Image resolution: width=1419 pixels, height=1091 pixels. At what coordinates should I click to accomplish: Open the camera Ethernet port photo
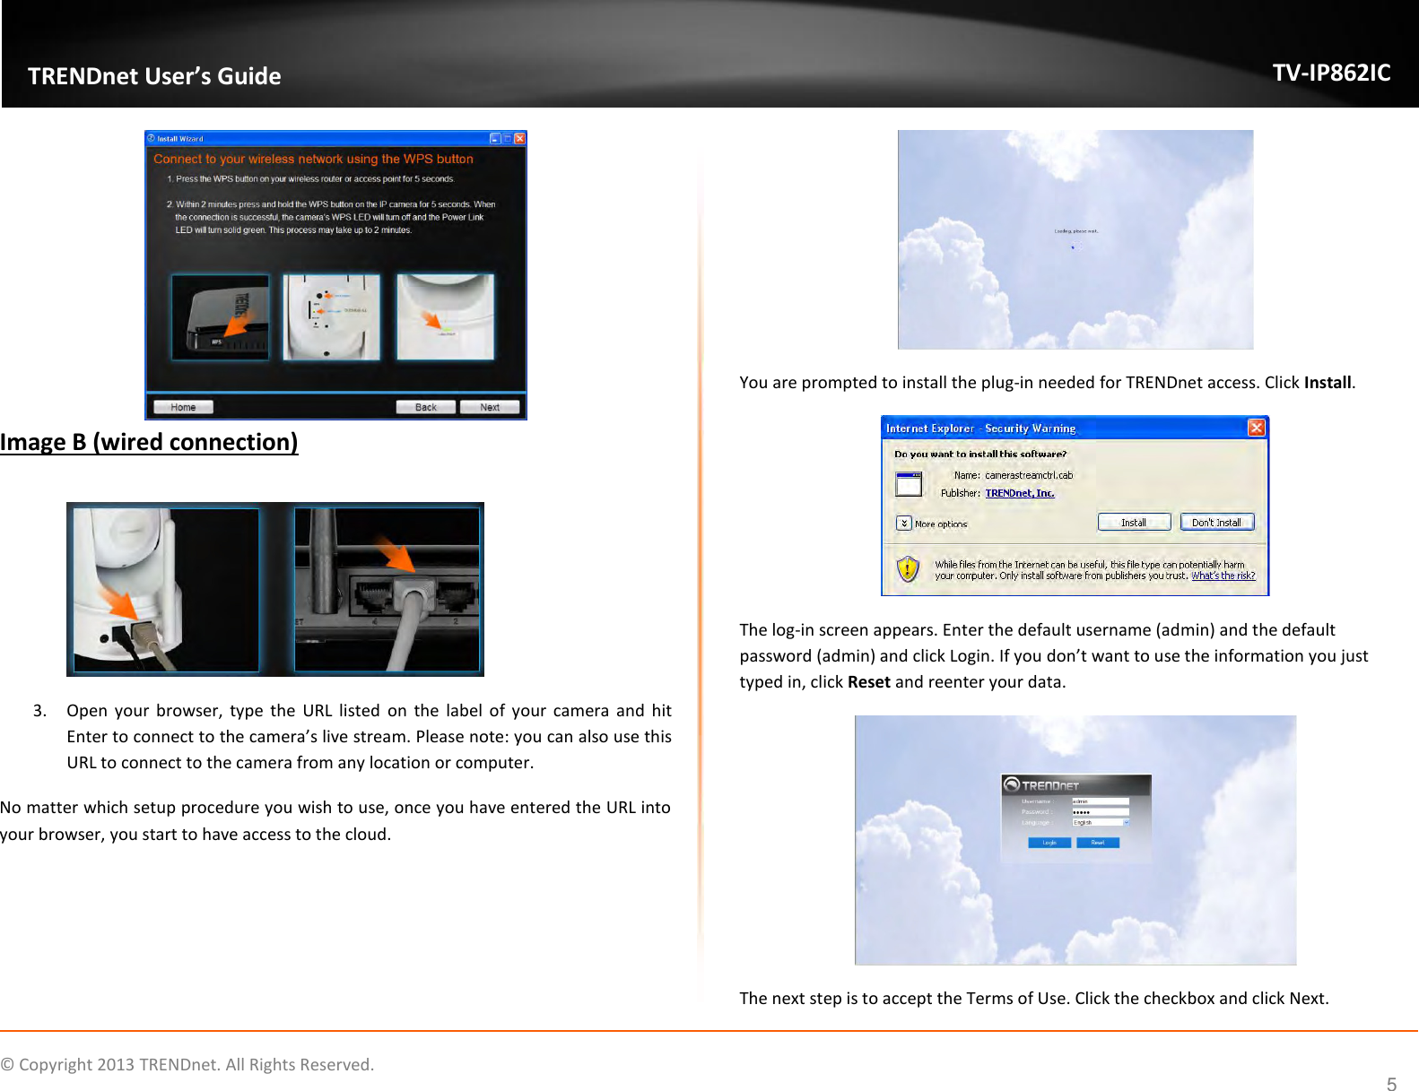click(x=166, y=590)
